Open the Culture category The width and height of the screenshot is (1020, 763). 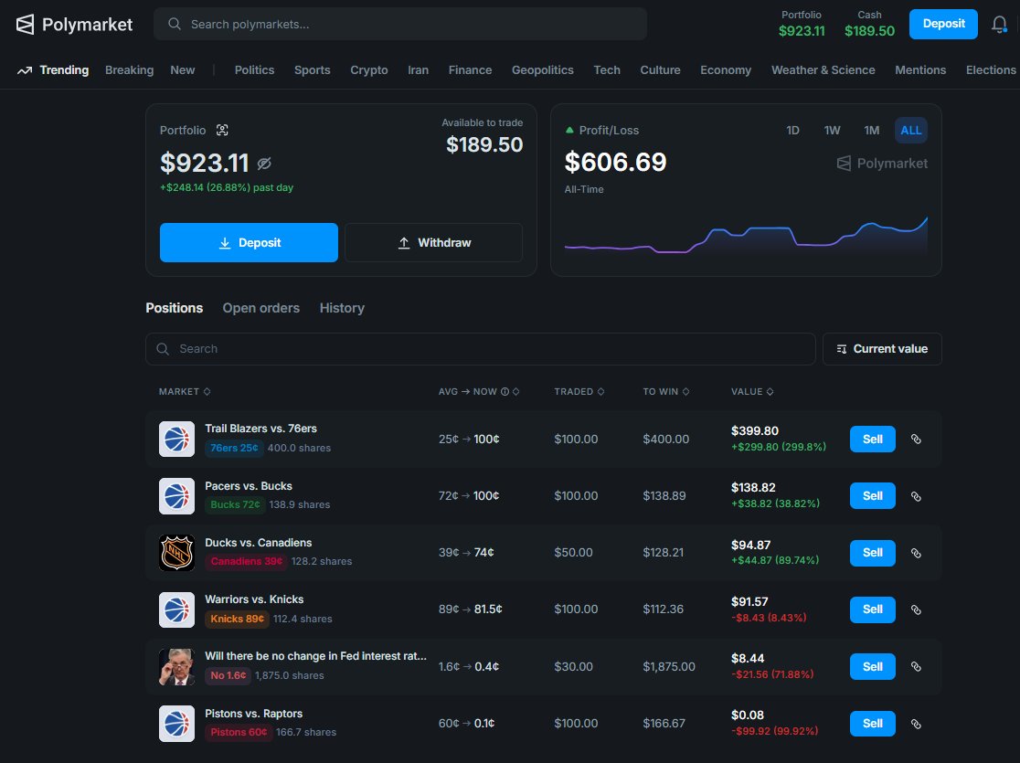(x=660, y=70)
